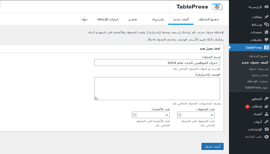
Task: Click the textarea resize handle
Action: tap(96, 98)
